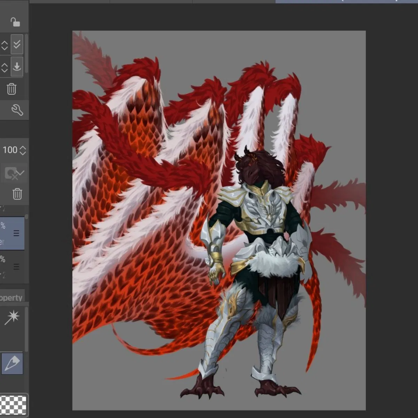Click the stepper arrows next to 100
This screenshot has width=418, height=418.
click(x=23, y=150)
